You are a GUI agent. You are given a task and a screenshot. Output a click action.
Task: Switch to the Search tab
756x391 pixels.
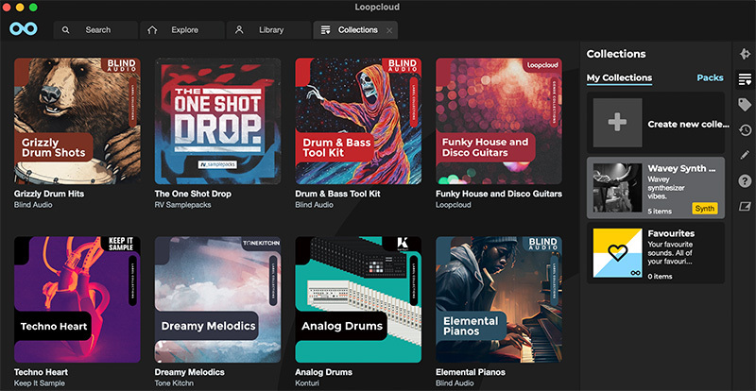tap(96, 30)
